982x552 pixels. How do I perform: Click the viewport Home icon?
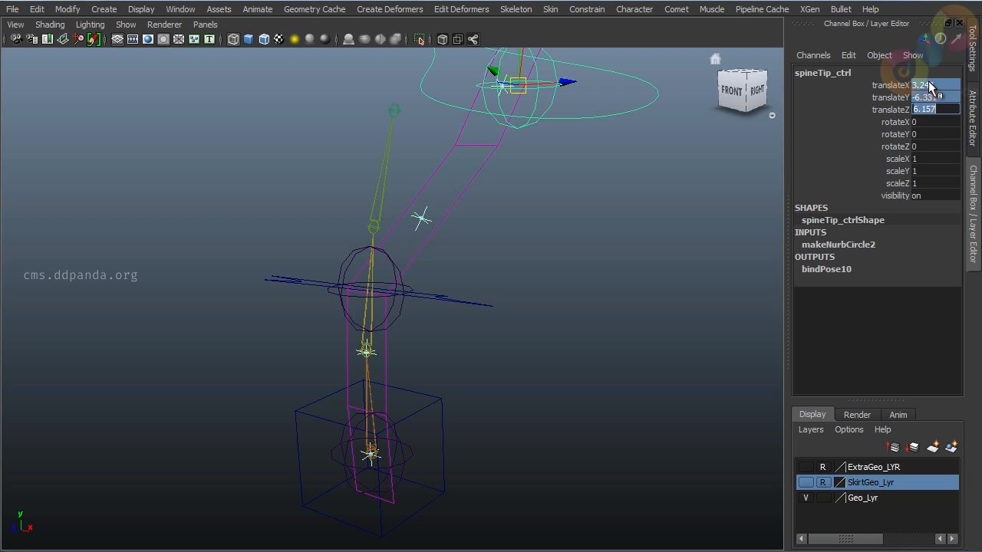(715, 59)
